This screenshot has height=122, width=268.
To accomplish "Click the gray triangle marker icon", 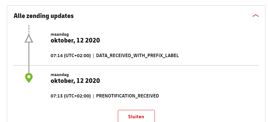I will (x=29, y=38).
